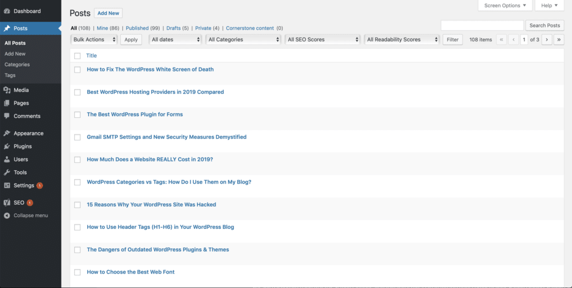Click the All (108) posts filter
Viewport: 572px width, 288px height.
pyautogui.click(x=80, y=28)
